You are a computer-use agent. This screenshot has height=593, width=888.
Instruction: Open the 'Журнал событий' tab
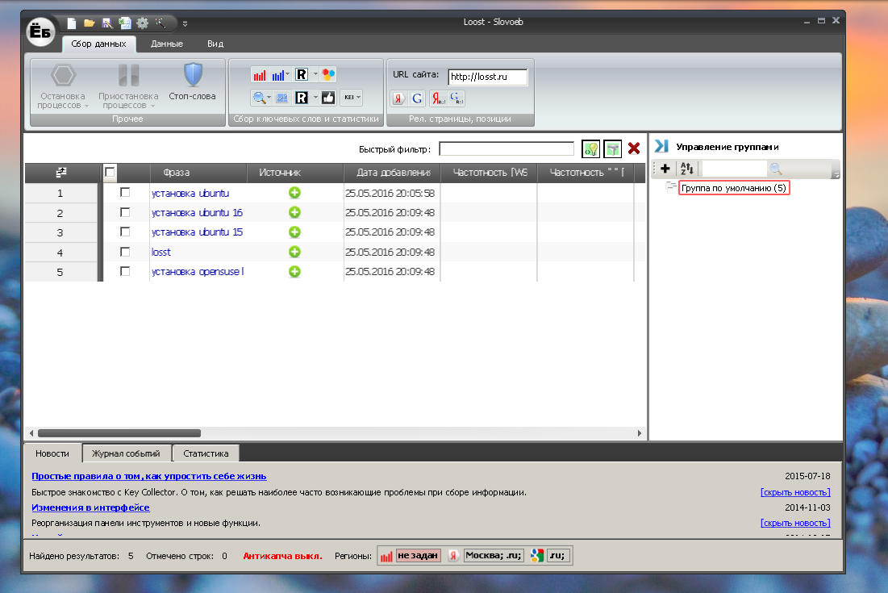click(x=126, y=453)
